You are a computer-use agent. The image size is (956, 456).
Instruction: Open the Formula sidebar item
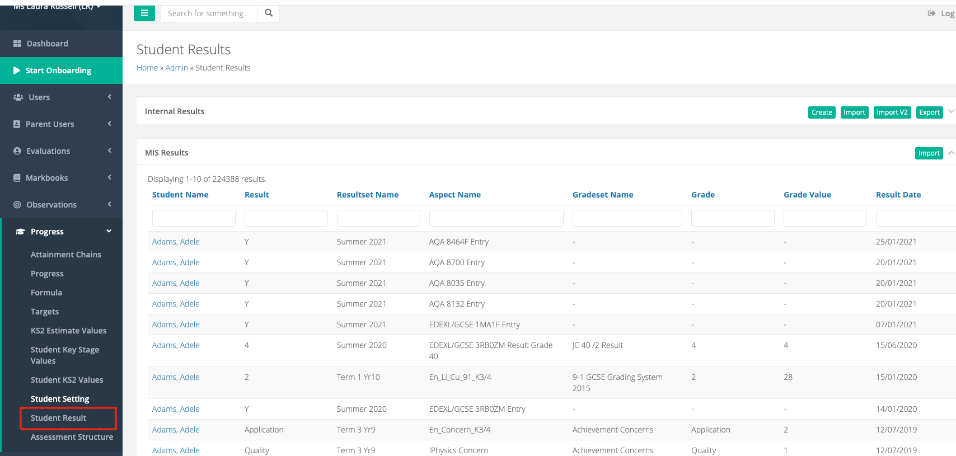(46, 293)
